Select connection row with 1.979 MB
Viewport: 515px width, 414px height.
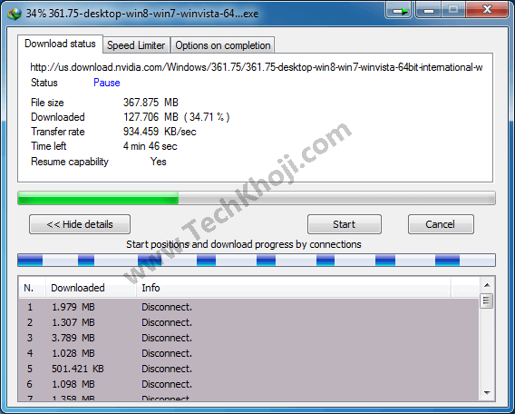click(248, 307)
